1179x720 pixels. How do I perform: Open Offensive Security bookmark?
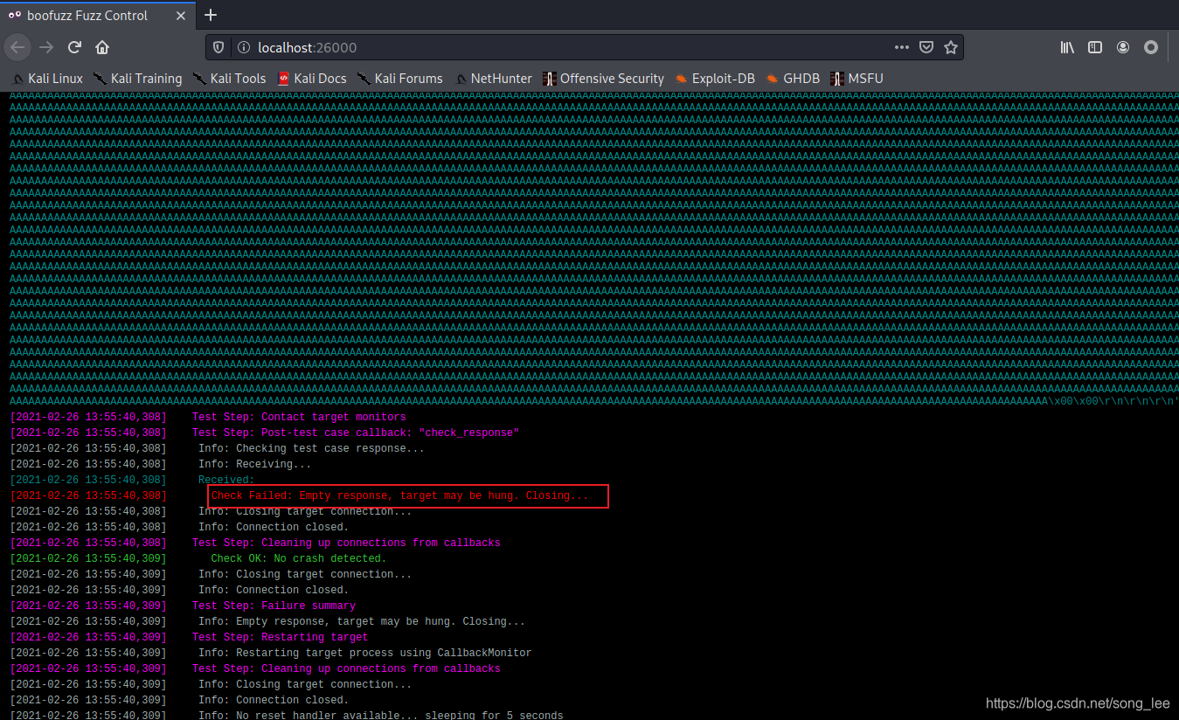click(604, 79)
